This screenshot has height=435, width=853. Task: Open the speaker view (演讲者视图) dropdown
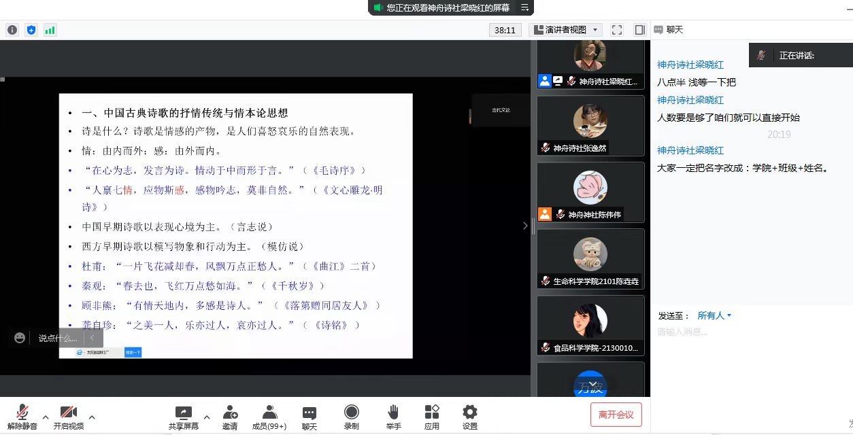pos(566,30)
